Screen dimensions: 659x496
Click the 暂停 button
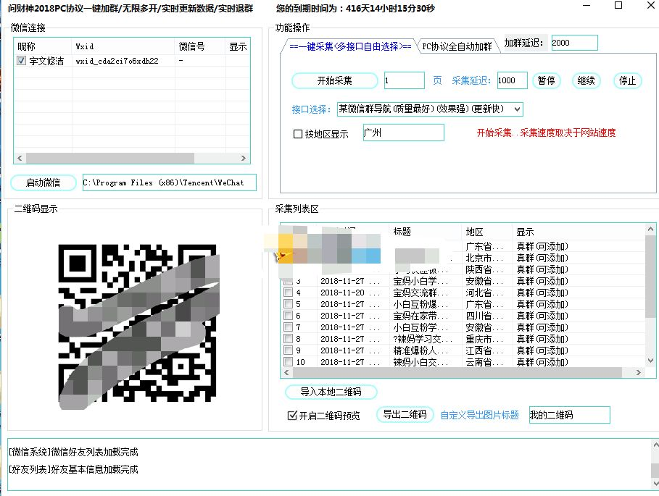click(547, 80)
